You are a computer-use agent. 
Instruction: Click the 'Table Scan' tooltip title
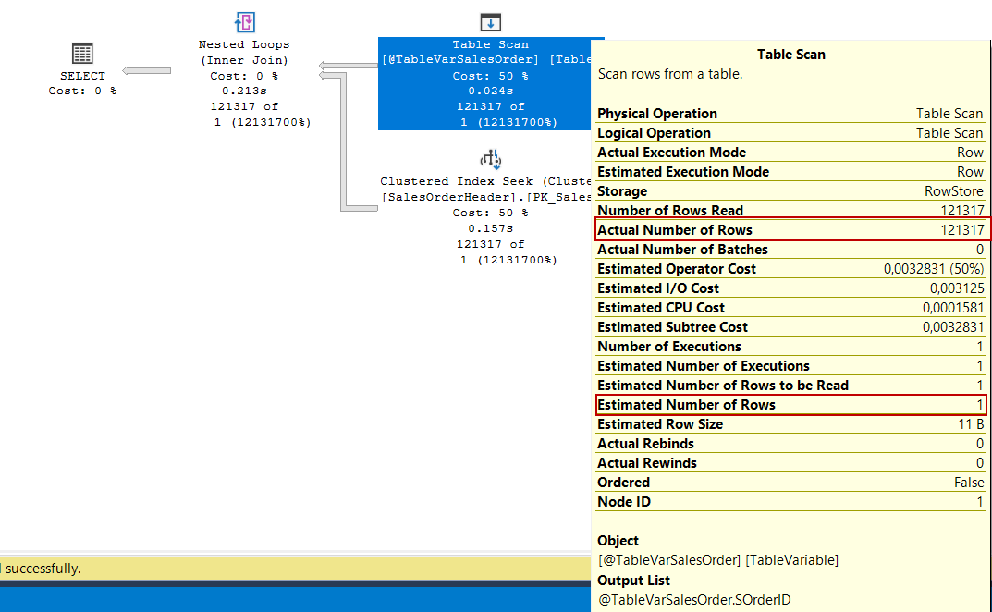click(790, 55)
